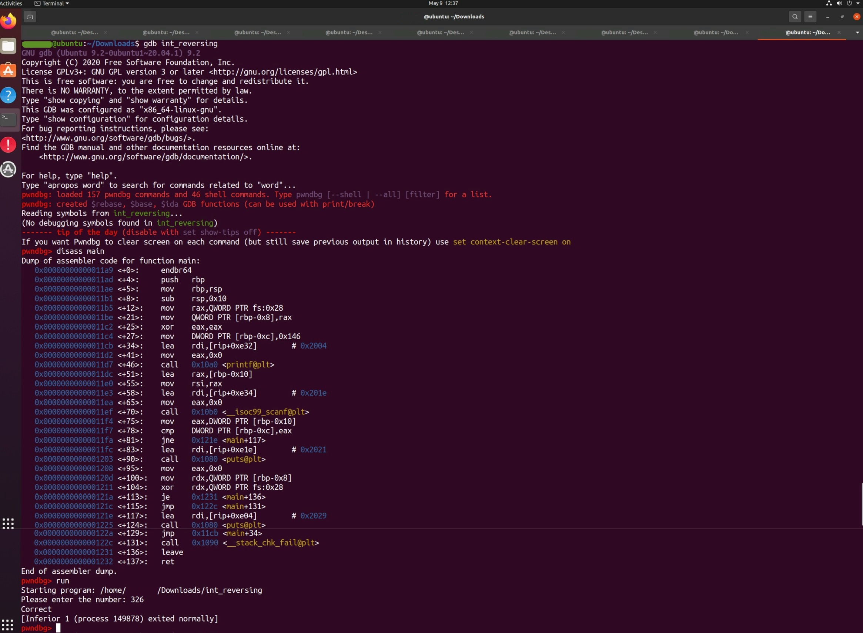Show Applications grid in the dock
The height and width of the screenshot is (633, 863).
pos(8,523)
